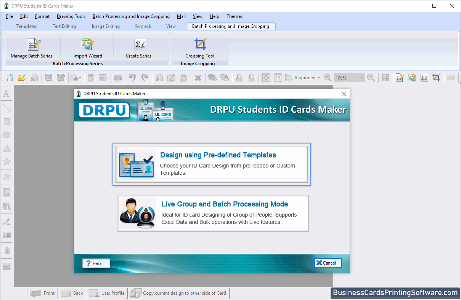Click the Help button in dialog
Viewport: 461px width, 300px height.
pyautogui.click(x=96, y=263)
